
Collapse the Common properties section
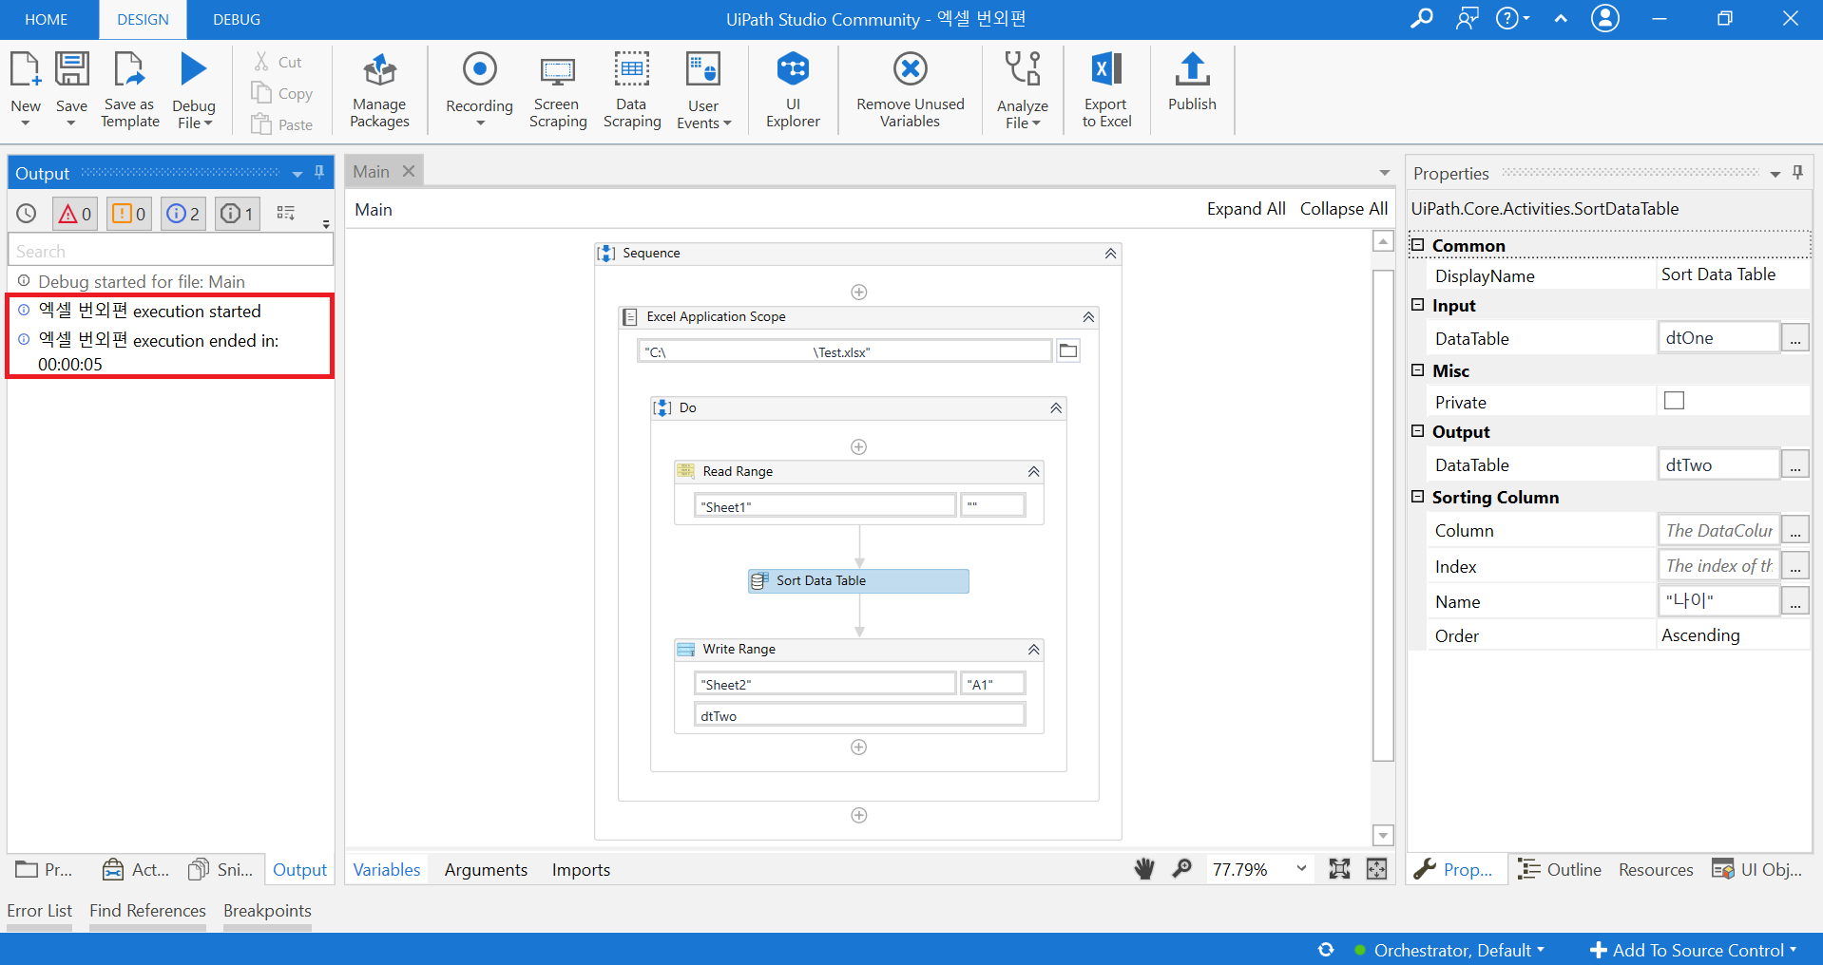coord(1418,245)
